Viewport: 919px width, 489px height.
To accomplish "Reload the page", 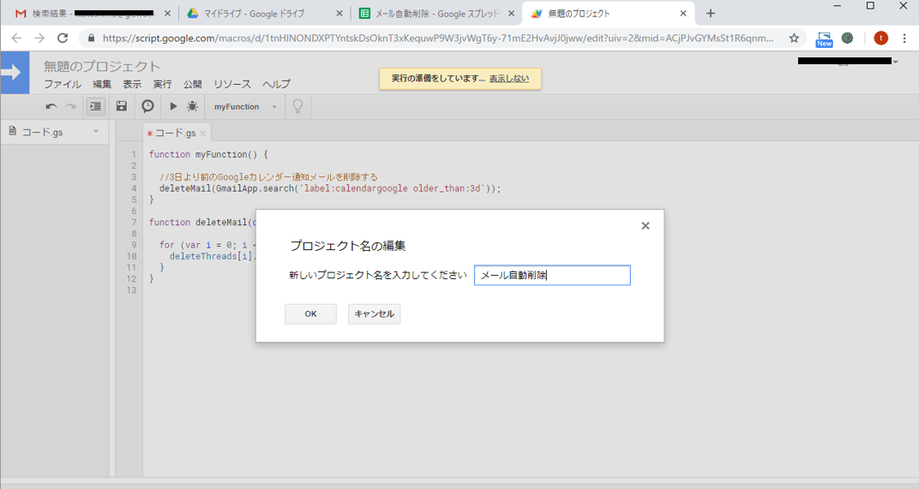I will pos(62,38).
